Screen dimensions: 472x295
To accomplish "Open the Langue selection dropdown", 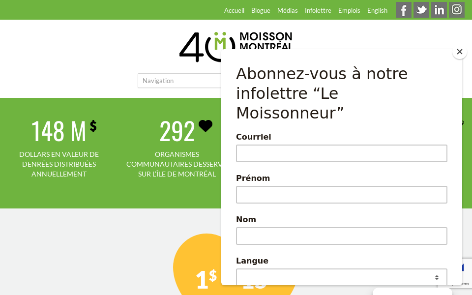I will (x=342, y=277).
